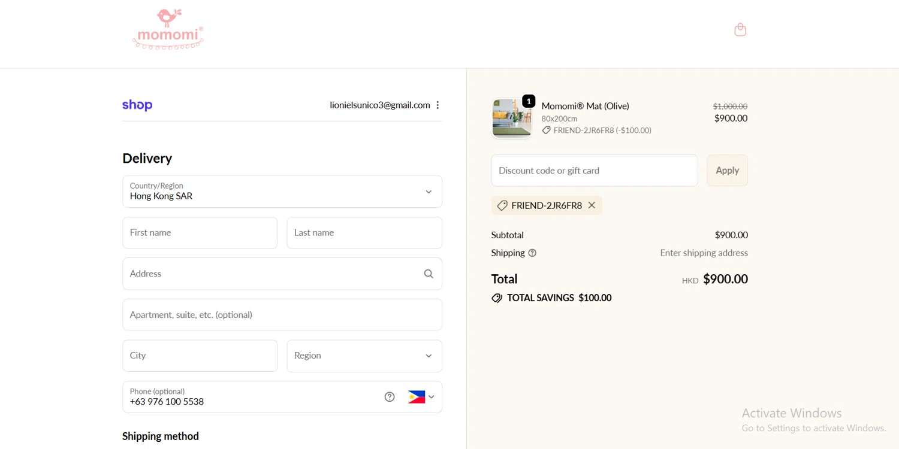Click into the Address field
The image size is (899, 449).
[x=282, y=274]
